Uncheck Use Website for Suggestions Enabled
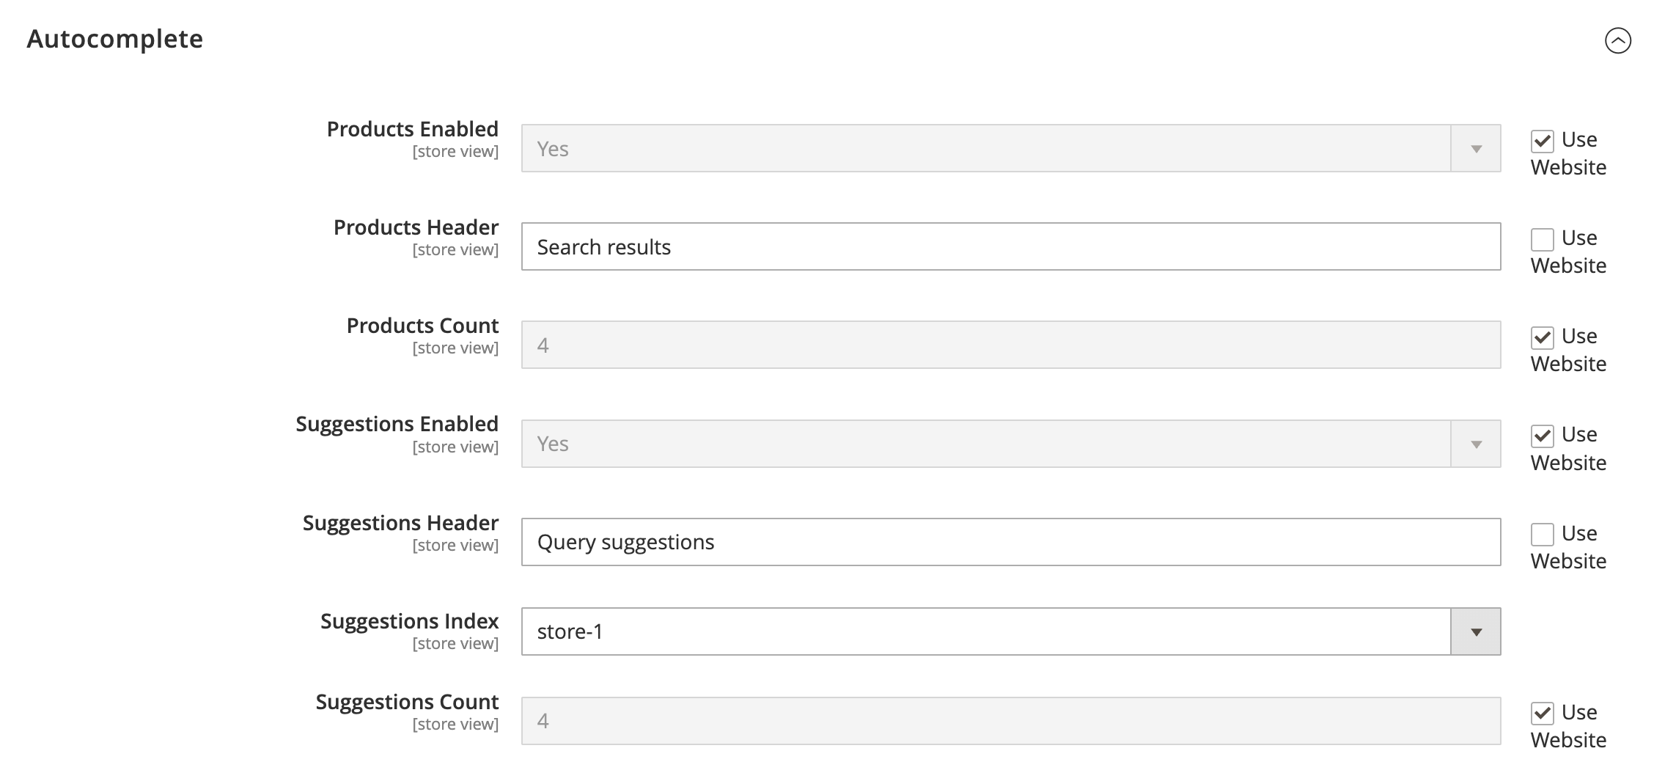 tap(1544, 435)
